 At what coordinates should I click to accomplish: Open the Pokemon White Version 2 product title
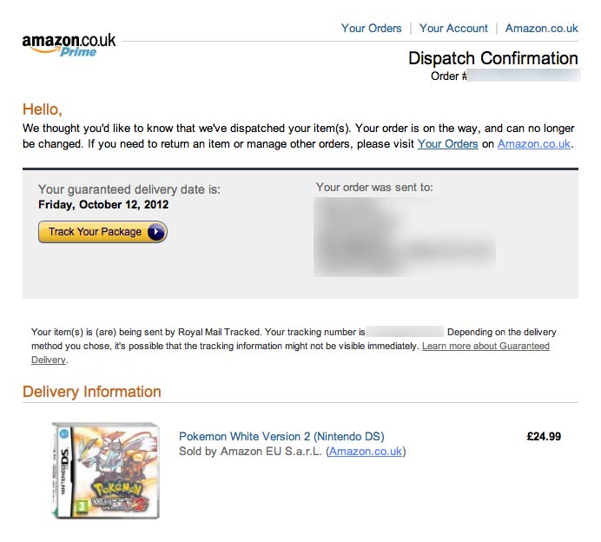(x=281, y=437)
